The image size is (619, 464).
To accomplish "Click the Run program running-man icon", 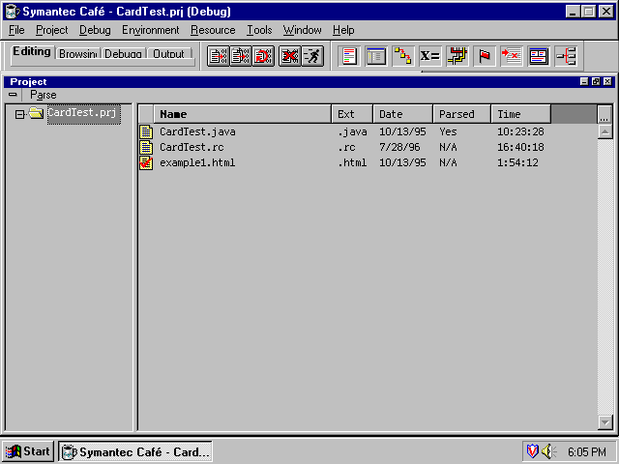I will (x=312, y=56).
